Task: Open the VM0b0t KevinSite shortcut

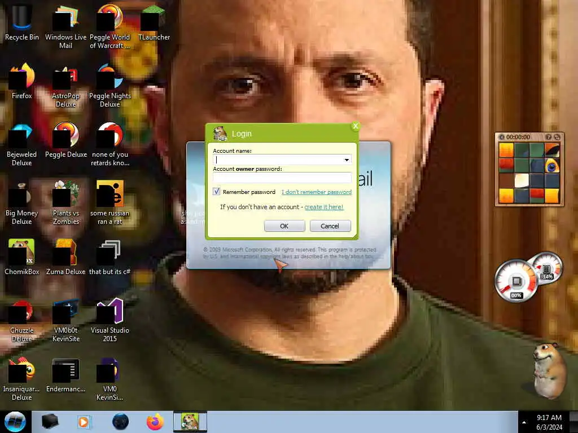Action: (65, 320)
